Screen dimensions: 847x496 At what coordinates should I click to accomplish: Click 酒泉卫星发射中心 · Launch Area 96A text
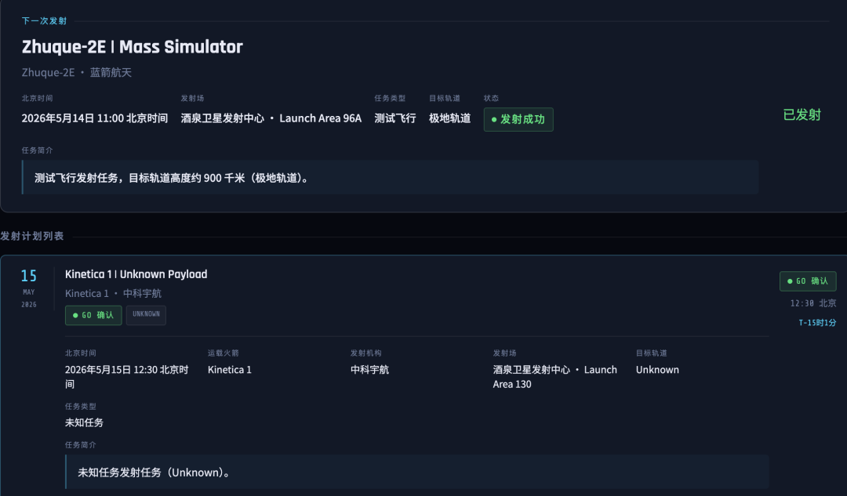(271, 118)
